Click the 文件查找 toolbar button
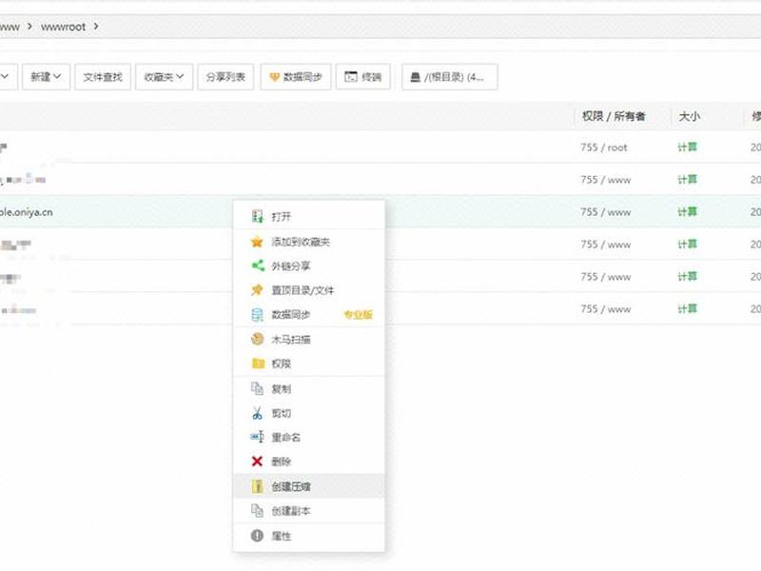 [103, 77]
